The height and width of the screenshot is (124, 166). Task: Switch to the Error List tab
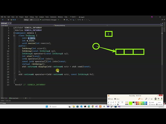[8, 100]
